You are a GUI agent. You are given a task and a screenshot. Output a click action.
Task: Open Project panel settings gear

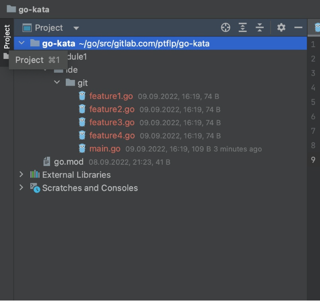coord(281,28)
